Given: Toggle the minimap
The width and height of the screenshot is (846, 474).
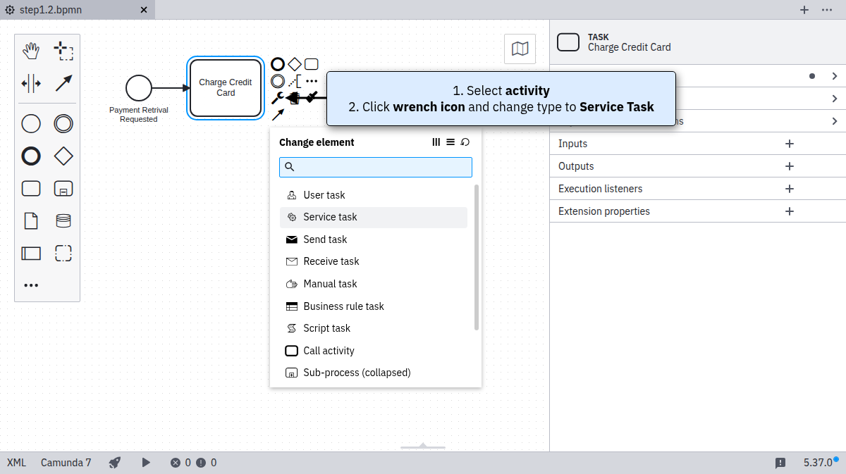Looking at the screenshot, I should pyautogui.click(x=520, y=49).
